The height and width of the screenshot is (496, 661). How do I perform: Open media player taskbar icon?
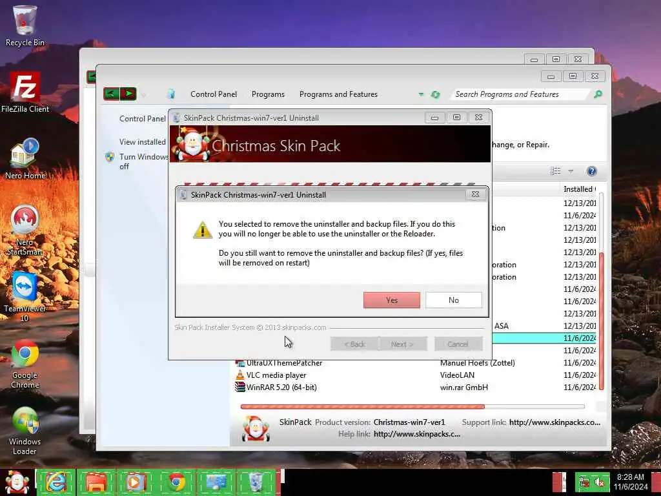coord(136,482)
